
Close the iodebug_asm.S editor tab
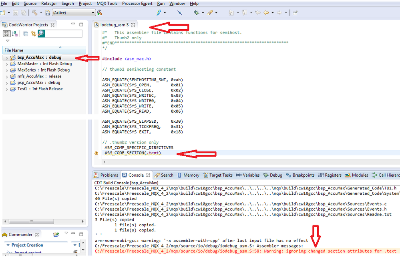(133, 25)
